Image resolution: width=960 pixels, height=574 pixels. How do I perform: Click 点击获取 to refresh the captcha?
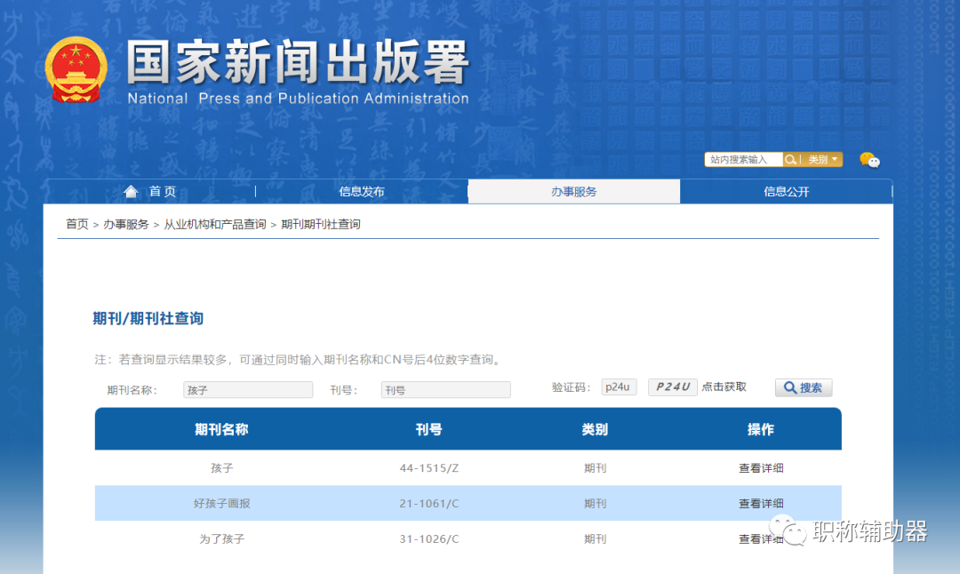(x=724, y=387)
